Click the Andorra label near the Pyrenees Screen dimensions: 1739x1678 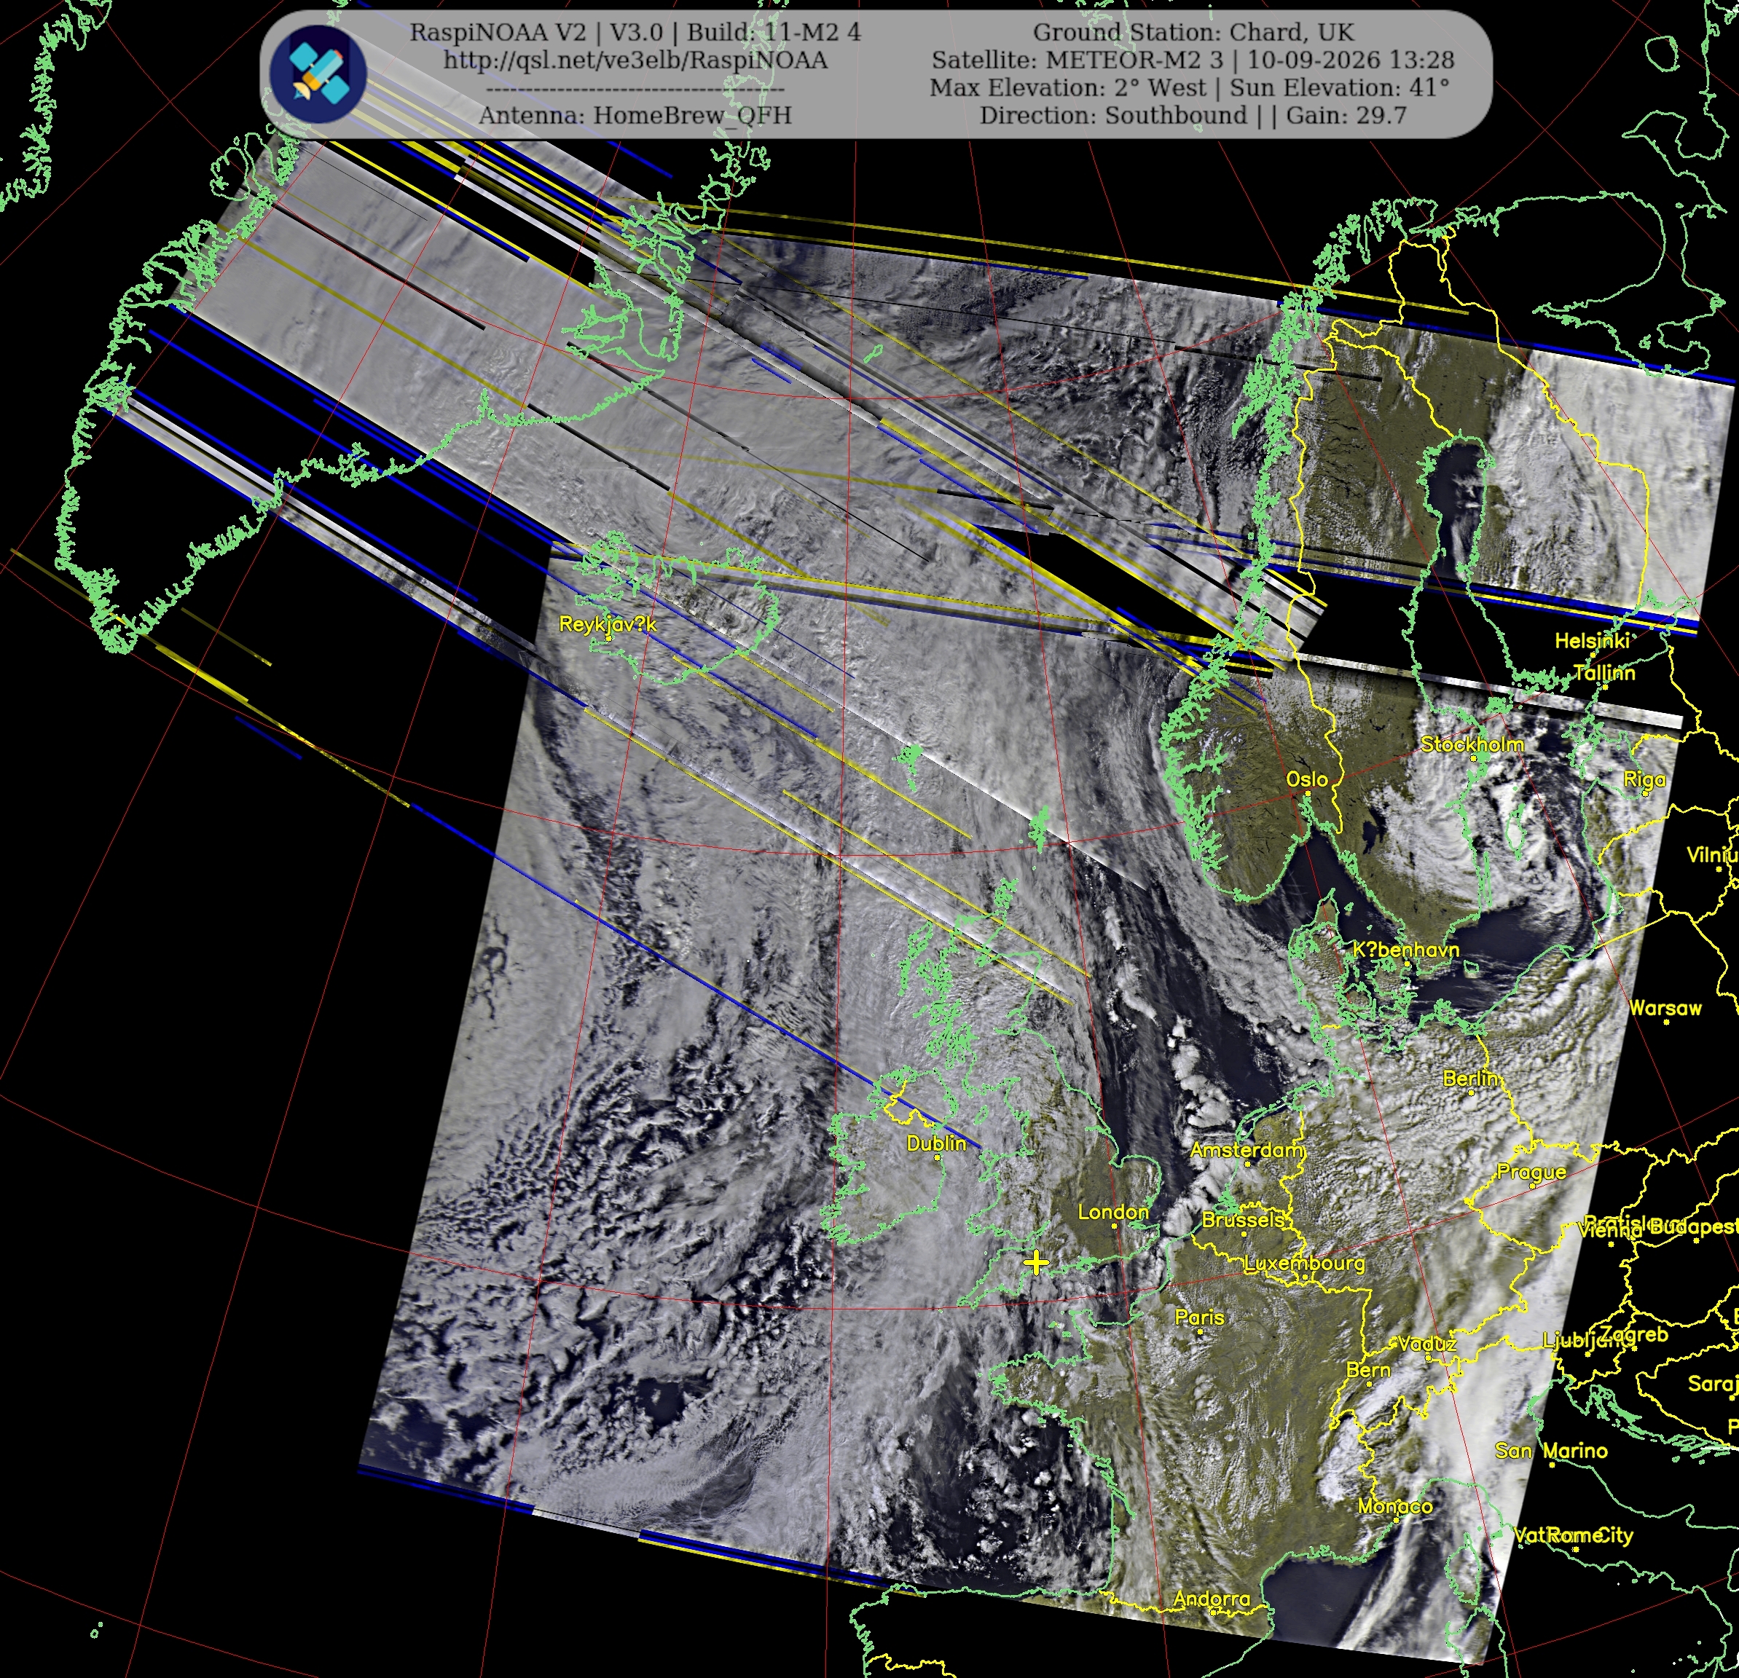click(1211, 1599)
